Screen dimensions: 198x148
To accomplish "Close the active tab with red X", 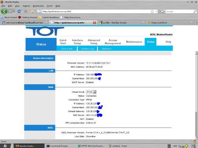I will 95,22.
